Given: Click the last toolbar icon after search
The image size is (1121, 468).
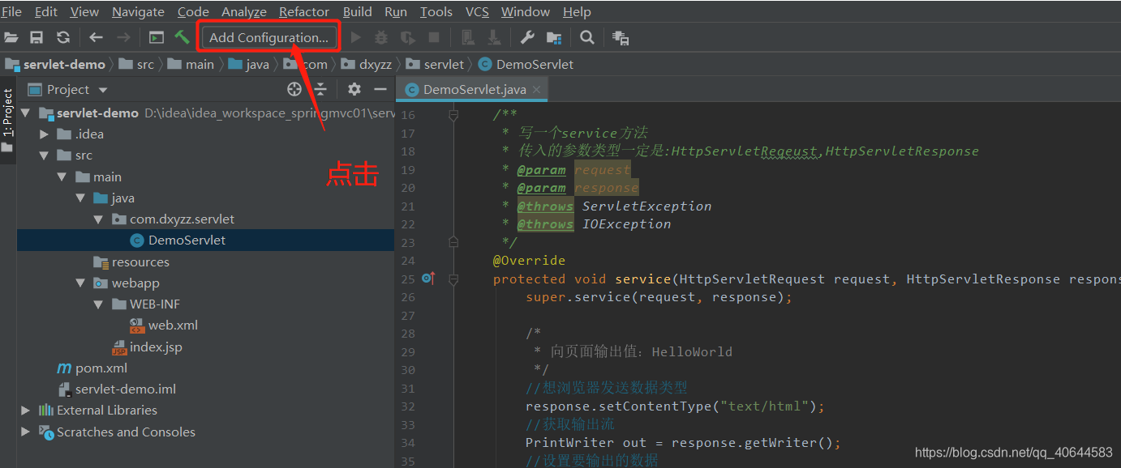Looking at the screenshot, I should pos(621,37).
